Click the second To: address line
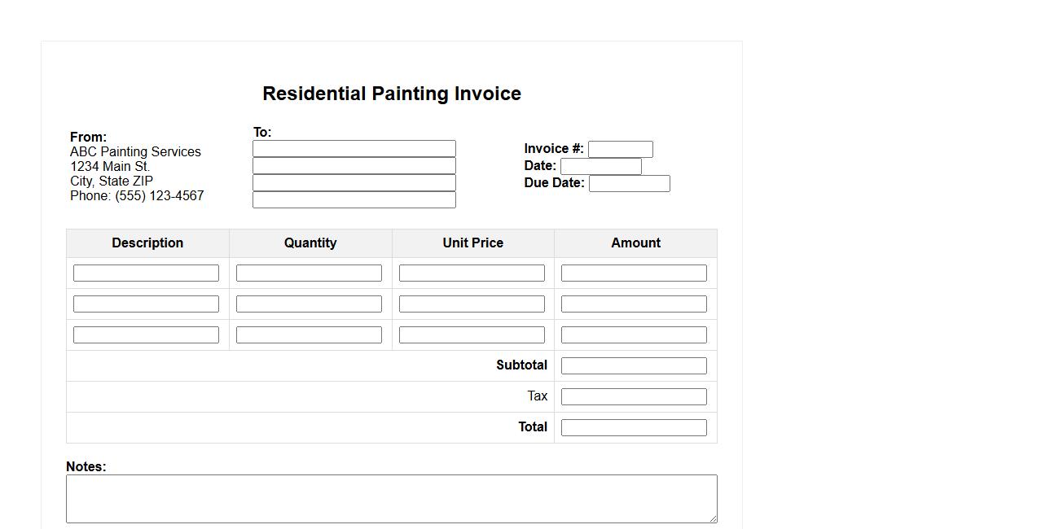Screen dimensions: 1041x529 click(x=354, y=165)
